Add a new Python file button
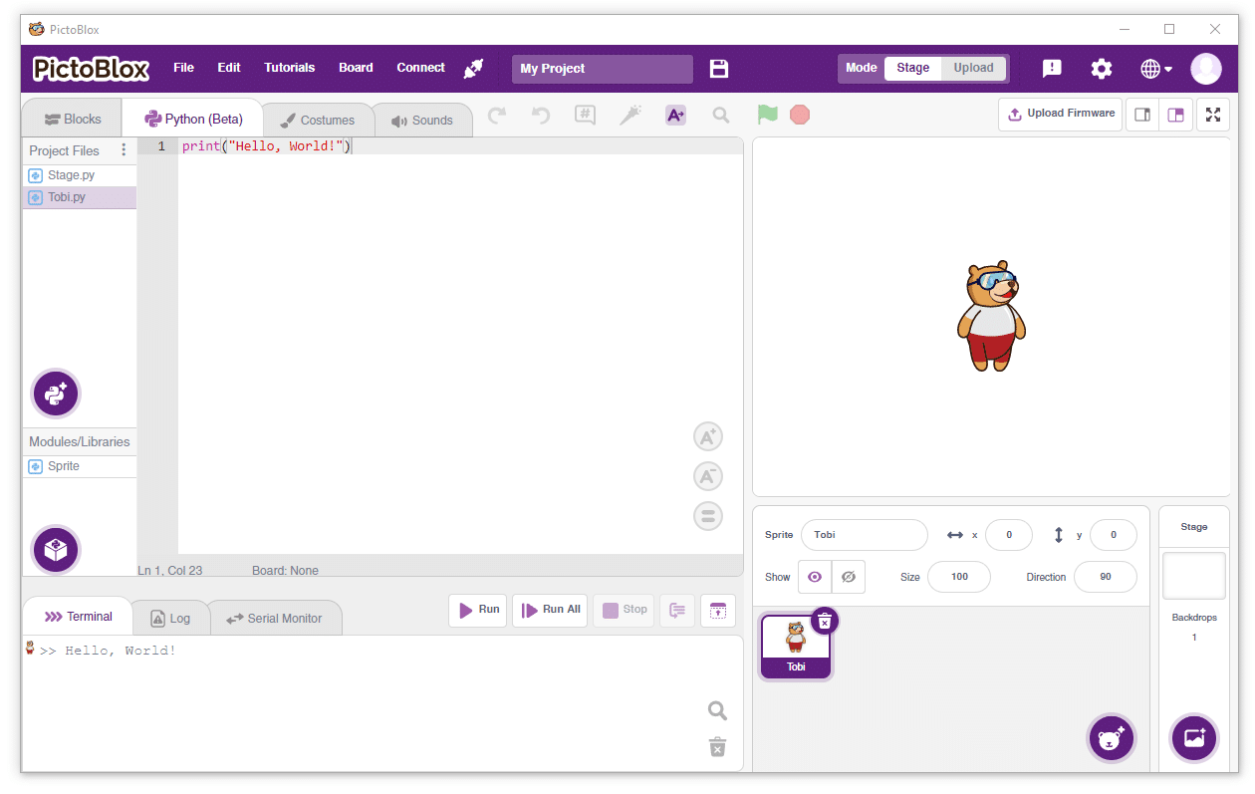 tap(56, 394)
